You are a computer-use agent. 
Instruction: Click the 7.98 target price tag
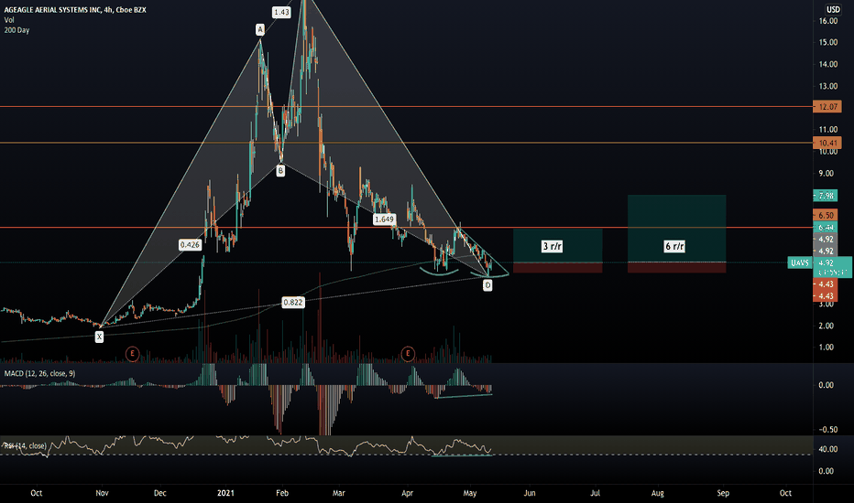click(x=826, y=195)
